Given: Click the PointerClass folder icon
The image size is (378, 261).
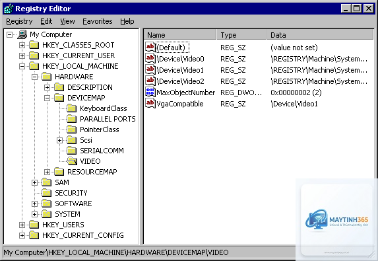Looking at the screenshot, I should tap(72, 130).
